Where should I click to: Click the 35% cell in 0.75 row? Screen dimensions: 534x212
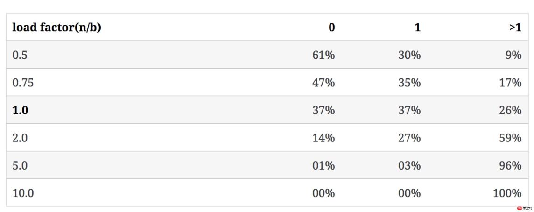(x=409, y=83)
